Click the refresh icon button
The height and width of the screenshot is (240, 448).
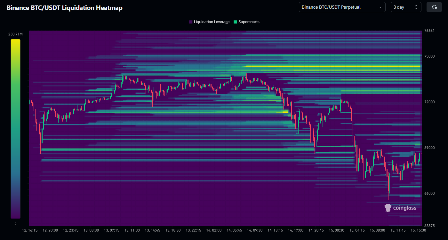[434, 7]
